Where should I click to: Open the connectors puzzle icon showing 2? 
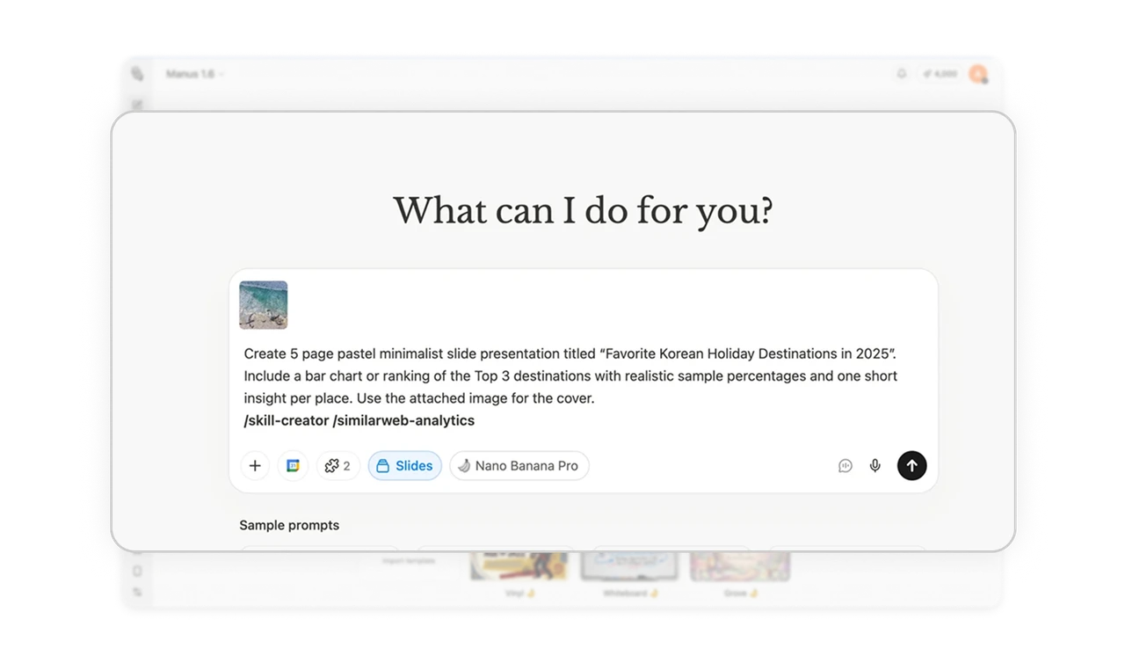pos(338,466)
